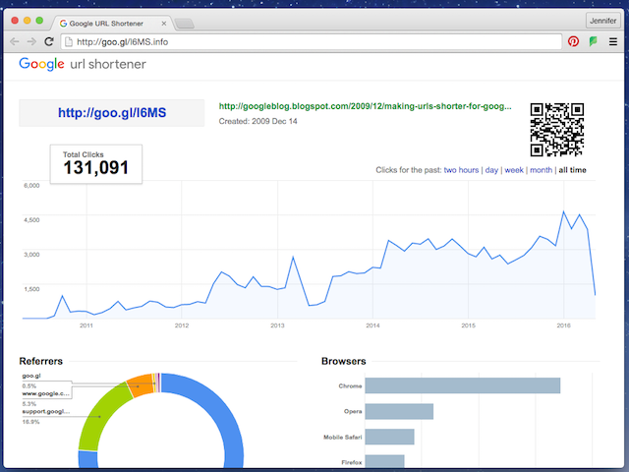Click the page icon in the address bar
629x472 pixels.
tap(69, 41)
